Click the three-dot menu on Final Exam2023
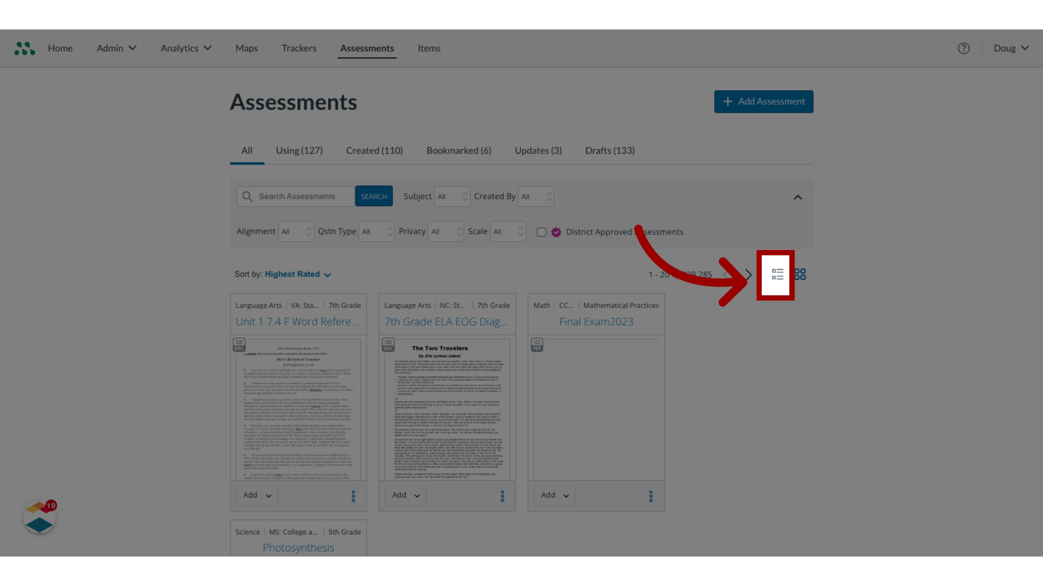Image resolution: width=1043 pixels, height=586 pixels. click(650, 495)
